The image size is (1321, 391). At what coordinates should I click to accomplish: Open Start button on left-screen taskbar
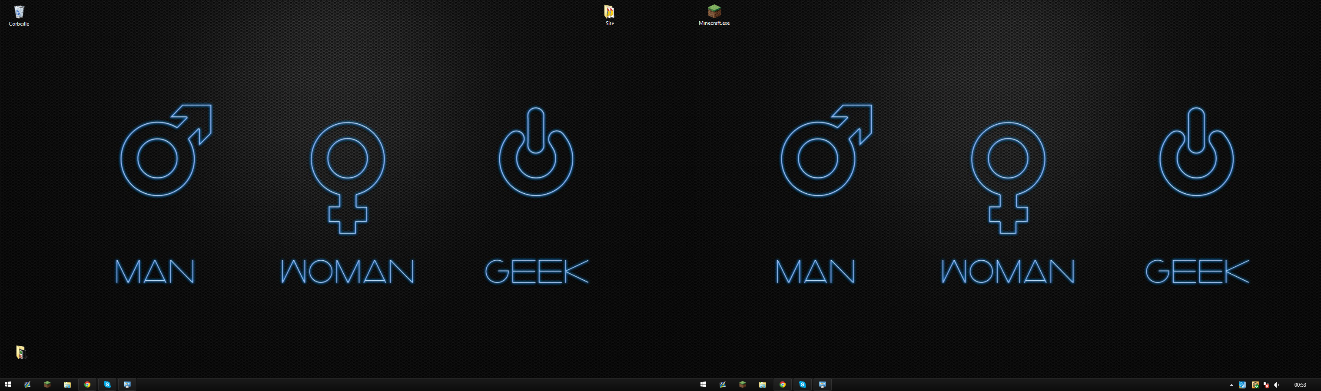point(8,384)
